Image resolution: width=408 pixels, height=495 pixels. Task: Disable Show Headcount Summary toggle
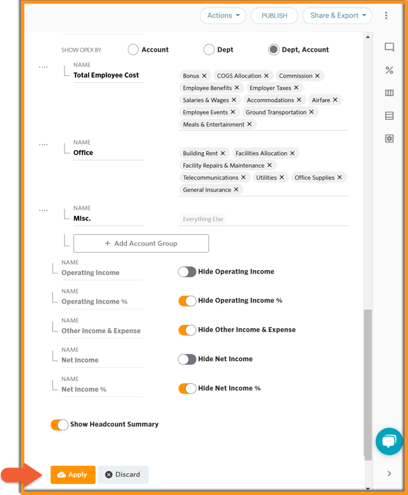tap(59, 424)
